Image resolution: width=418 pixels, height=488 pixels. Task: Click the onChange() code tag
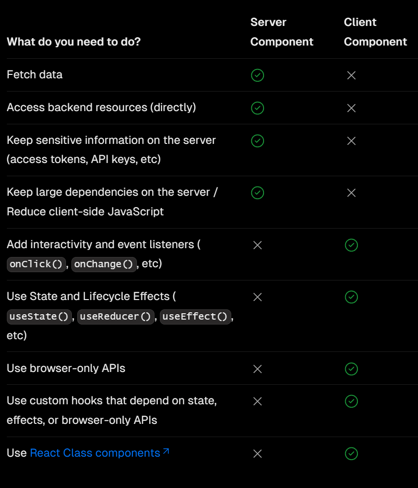104,264
